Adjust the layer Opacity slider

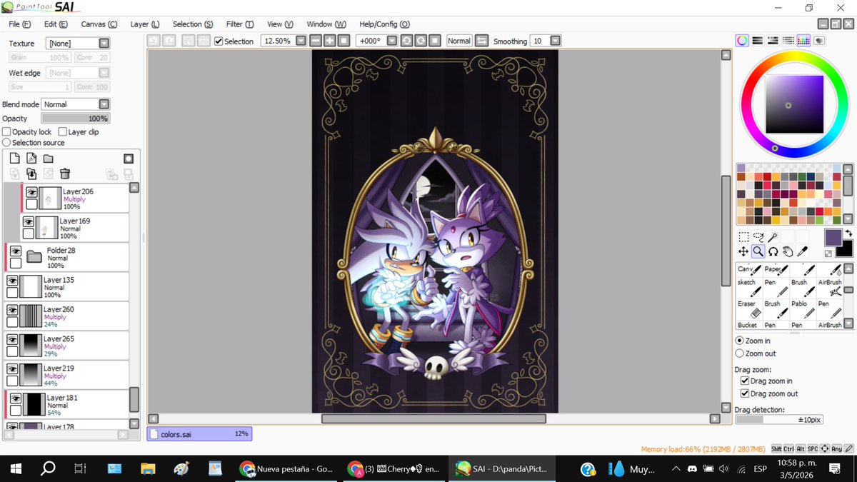click(75, 119)
